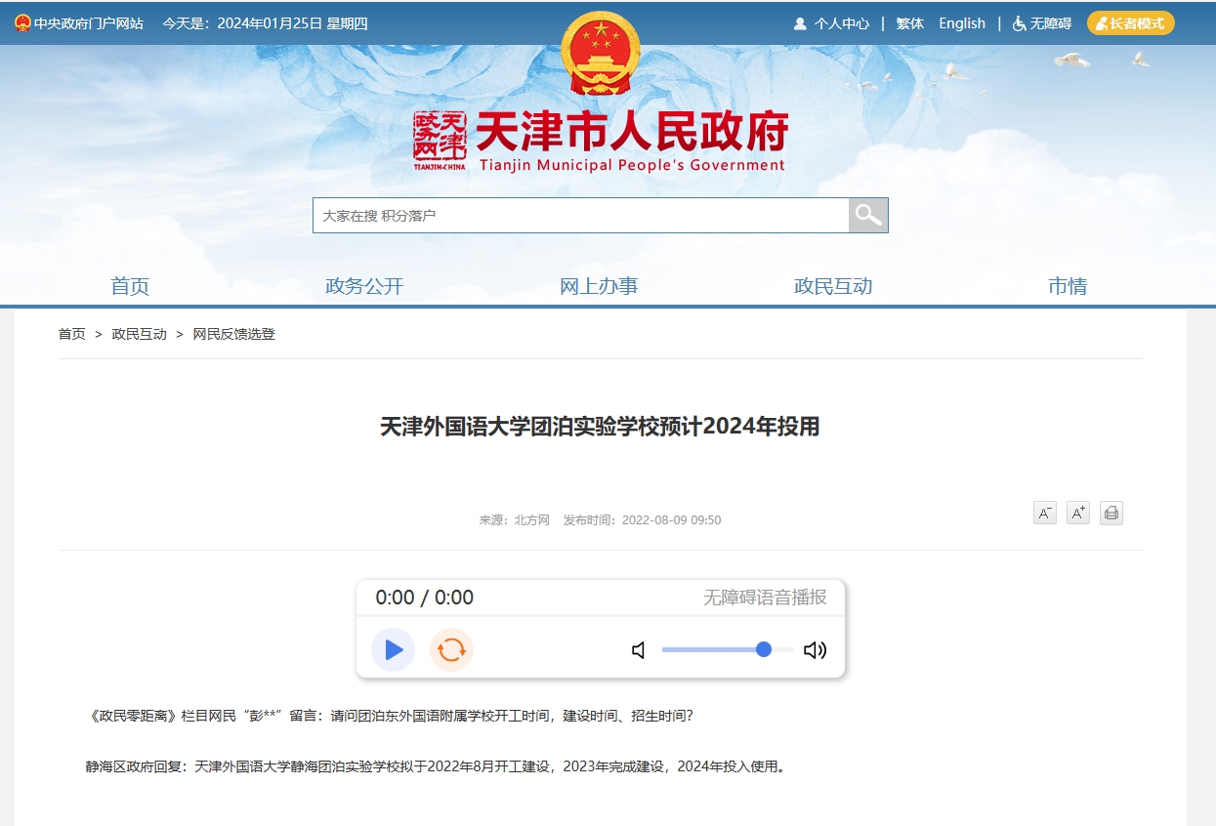Image resolution: width=1216 pixels, height=826 pixels.
Task: Click the printer icon
Action: (1111, 513)
